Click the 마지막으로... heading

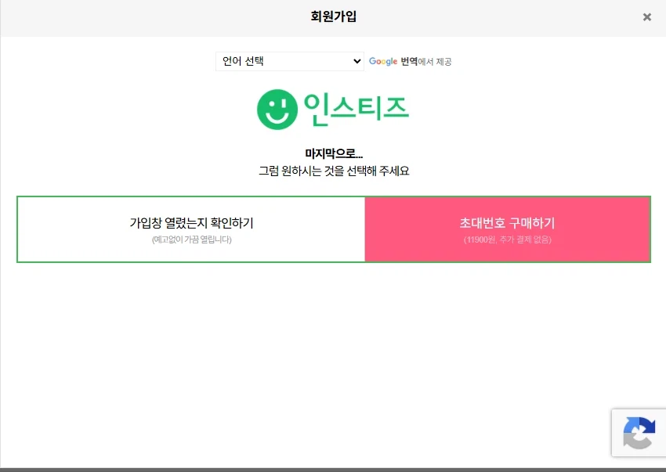(x=334, y=153)
